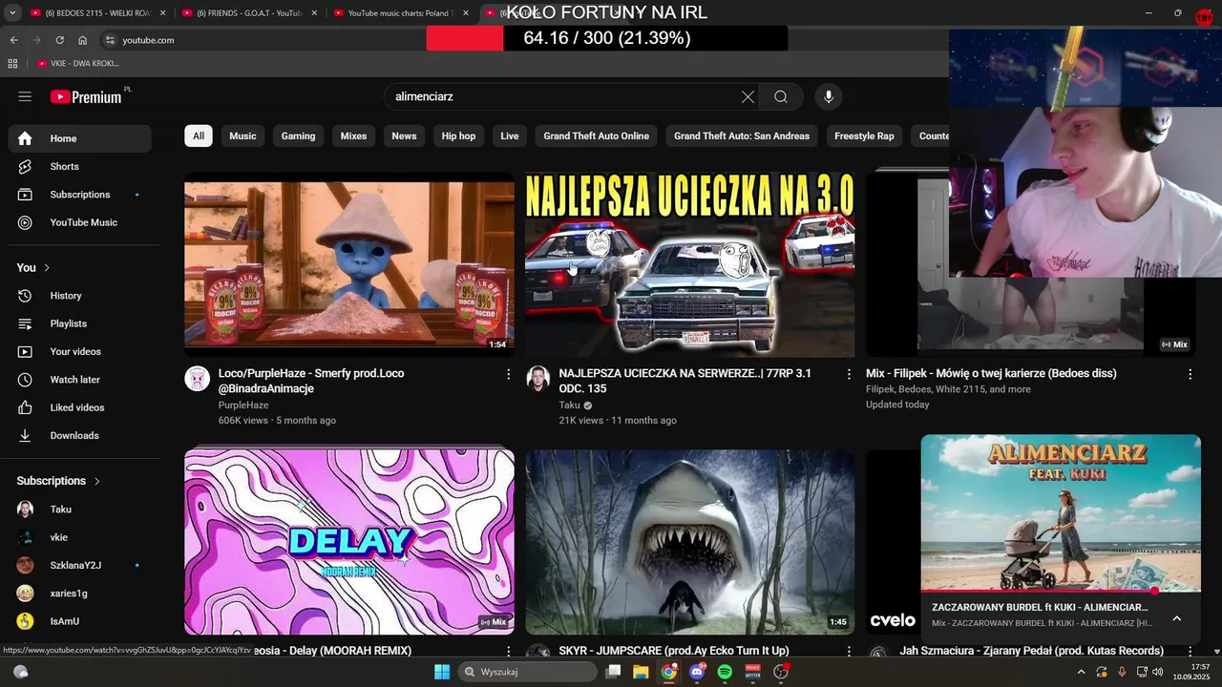
Task: Open Taku channel in subscriptions list
Action: tap(80, 510)
